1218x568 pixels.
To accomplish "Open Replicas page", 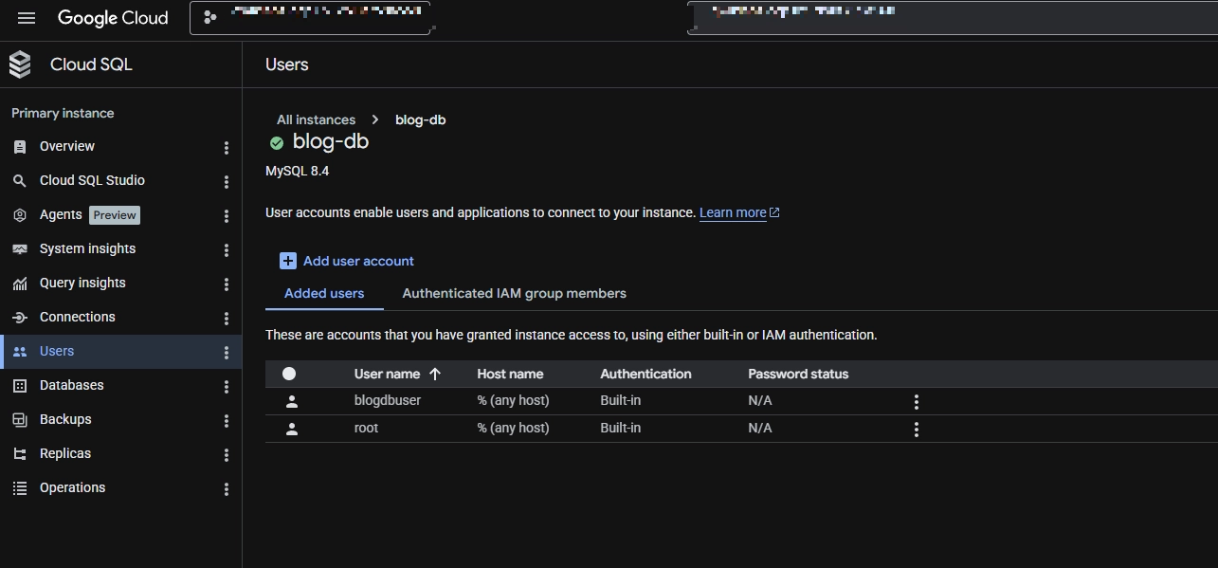I will coord(65,453).
